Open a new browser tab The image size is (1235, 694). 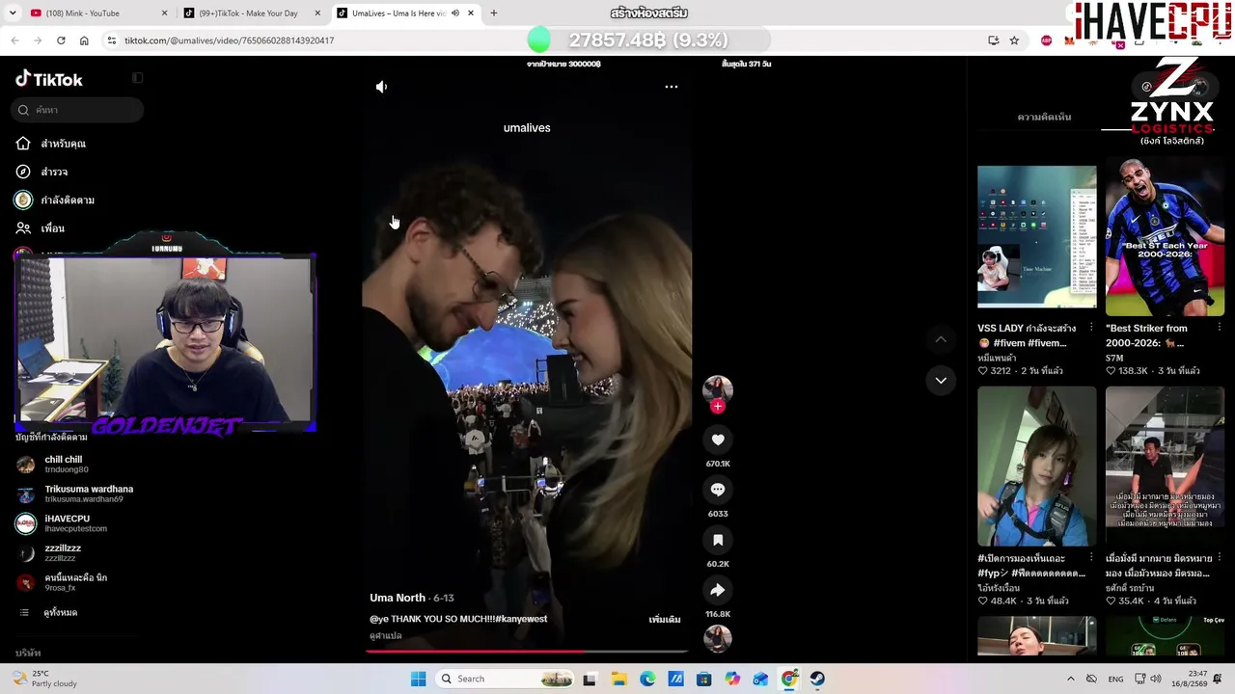[494, 13]
